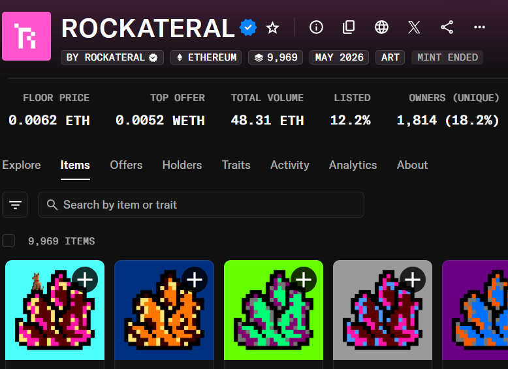The image size is (508, 369).
Task: Click the listed value 12.2%
Action: pyautogui.click(x=350, y=121)
